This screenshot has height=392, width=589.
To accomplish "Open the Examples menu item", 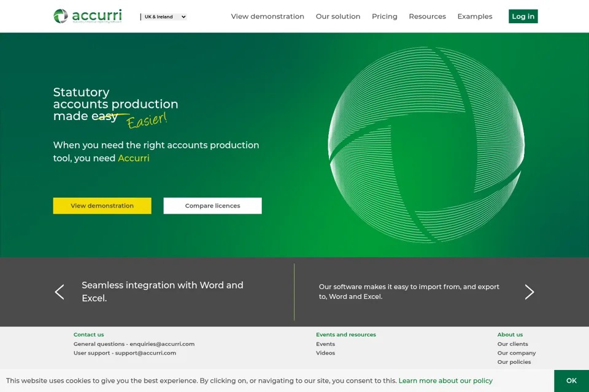I will 474,17.
